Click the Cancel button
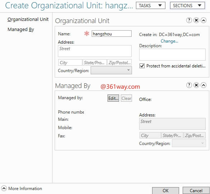The image size is (210, 194). [196, 191]
